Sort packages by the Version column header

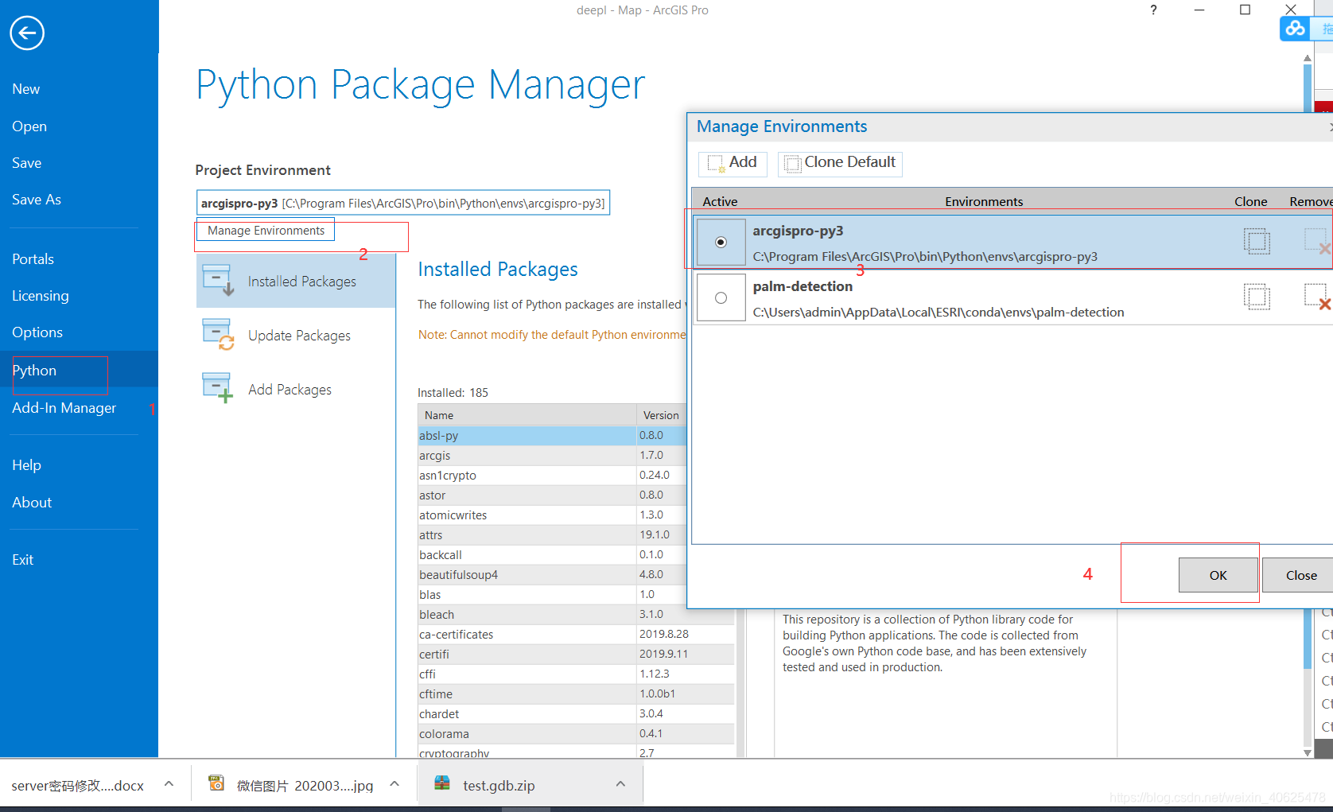click(x=661, y=415)
